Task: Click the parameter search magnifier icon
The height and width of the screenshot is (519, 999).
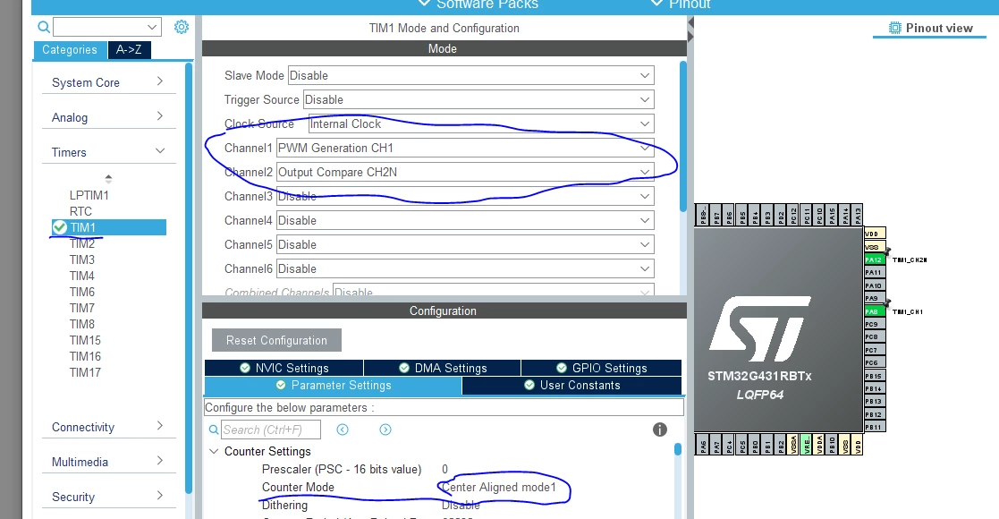Action: [x=214, y=430]
